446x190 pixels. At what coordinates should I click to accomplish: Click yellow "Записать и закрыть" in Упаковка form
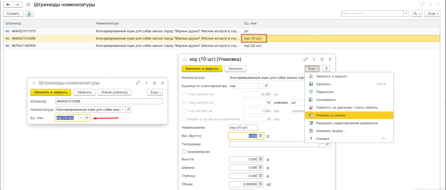tap(202, 69)
